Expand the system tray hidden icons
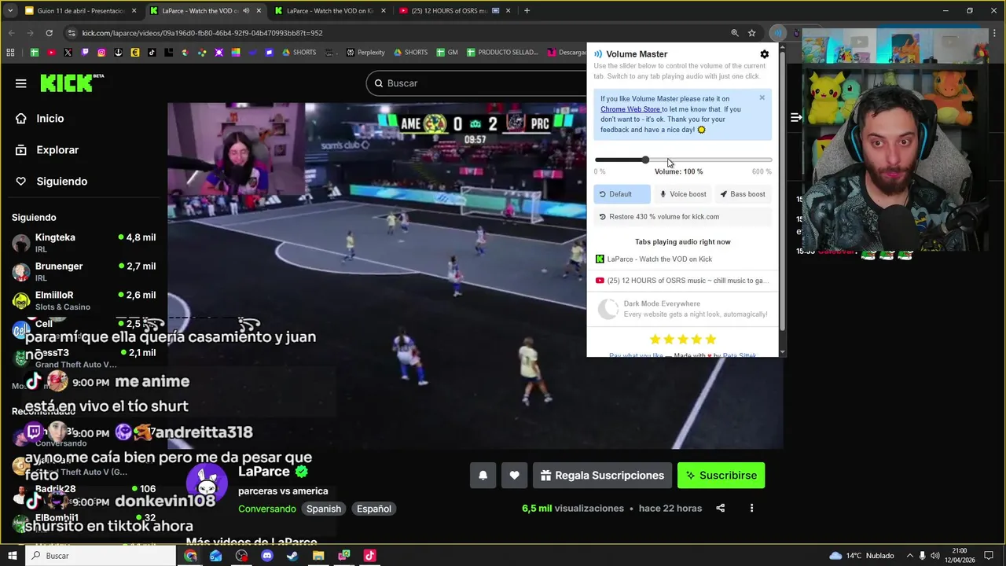 click(910, 556)
